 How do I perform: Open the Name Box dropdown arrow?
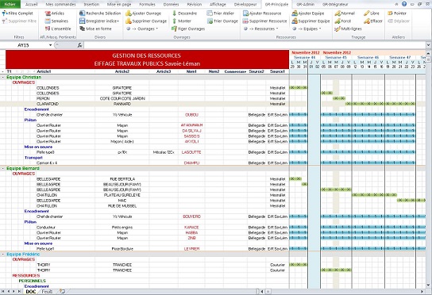[50, 45]
